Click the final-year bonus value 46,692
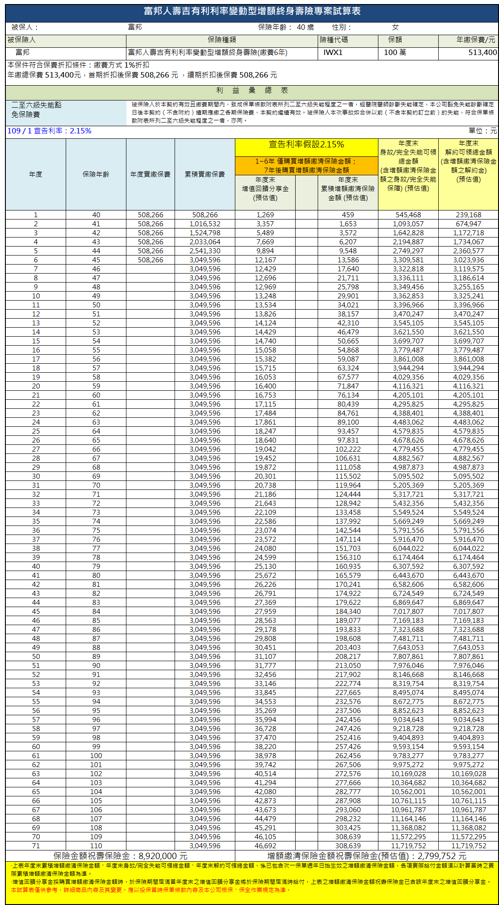 pyautogui.click(x=265, y=846)
